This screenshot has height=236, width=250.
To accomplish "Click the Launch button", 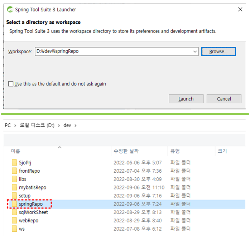I will [186, 99].
